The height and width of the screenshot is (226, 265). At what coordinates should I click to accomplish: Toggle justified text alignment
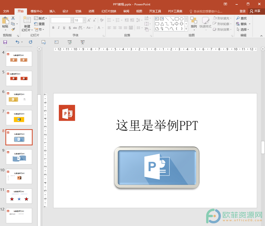[x=125, y=28]
